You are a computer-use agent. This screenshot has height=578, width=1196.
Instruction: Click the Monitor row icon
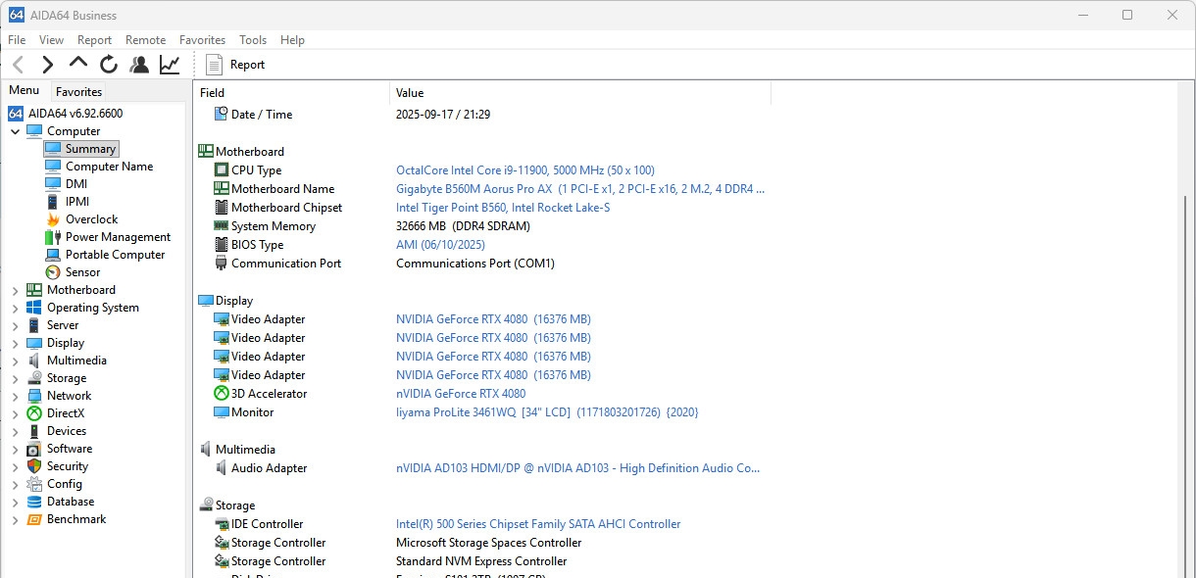click(x=222, y=412)
